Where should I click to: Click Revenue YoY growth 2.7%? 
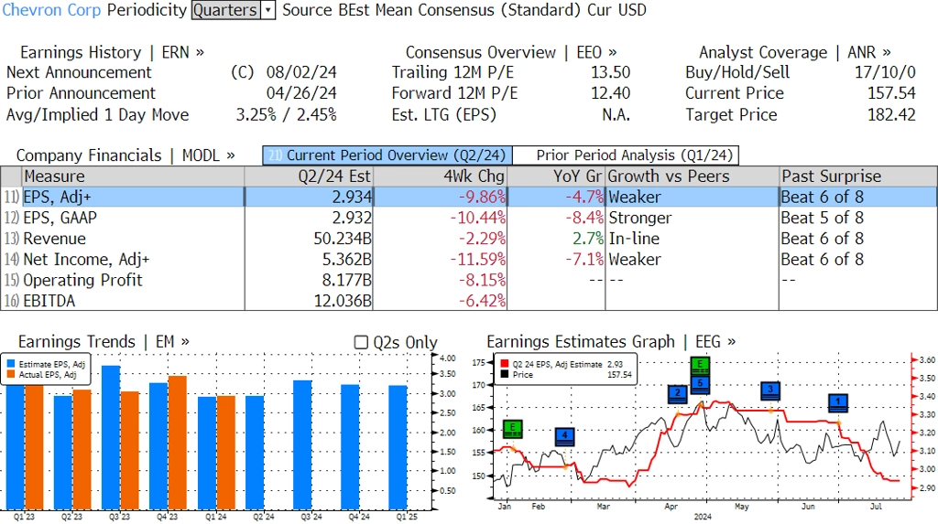coord(588,239)
